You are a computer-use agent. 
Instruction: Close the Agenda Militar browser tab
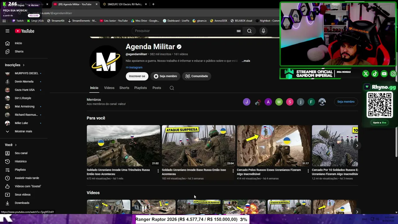pyautogui.click(x=96, y=4)
